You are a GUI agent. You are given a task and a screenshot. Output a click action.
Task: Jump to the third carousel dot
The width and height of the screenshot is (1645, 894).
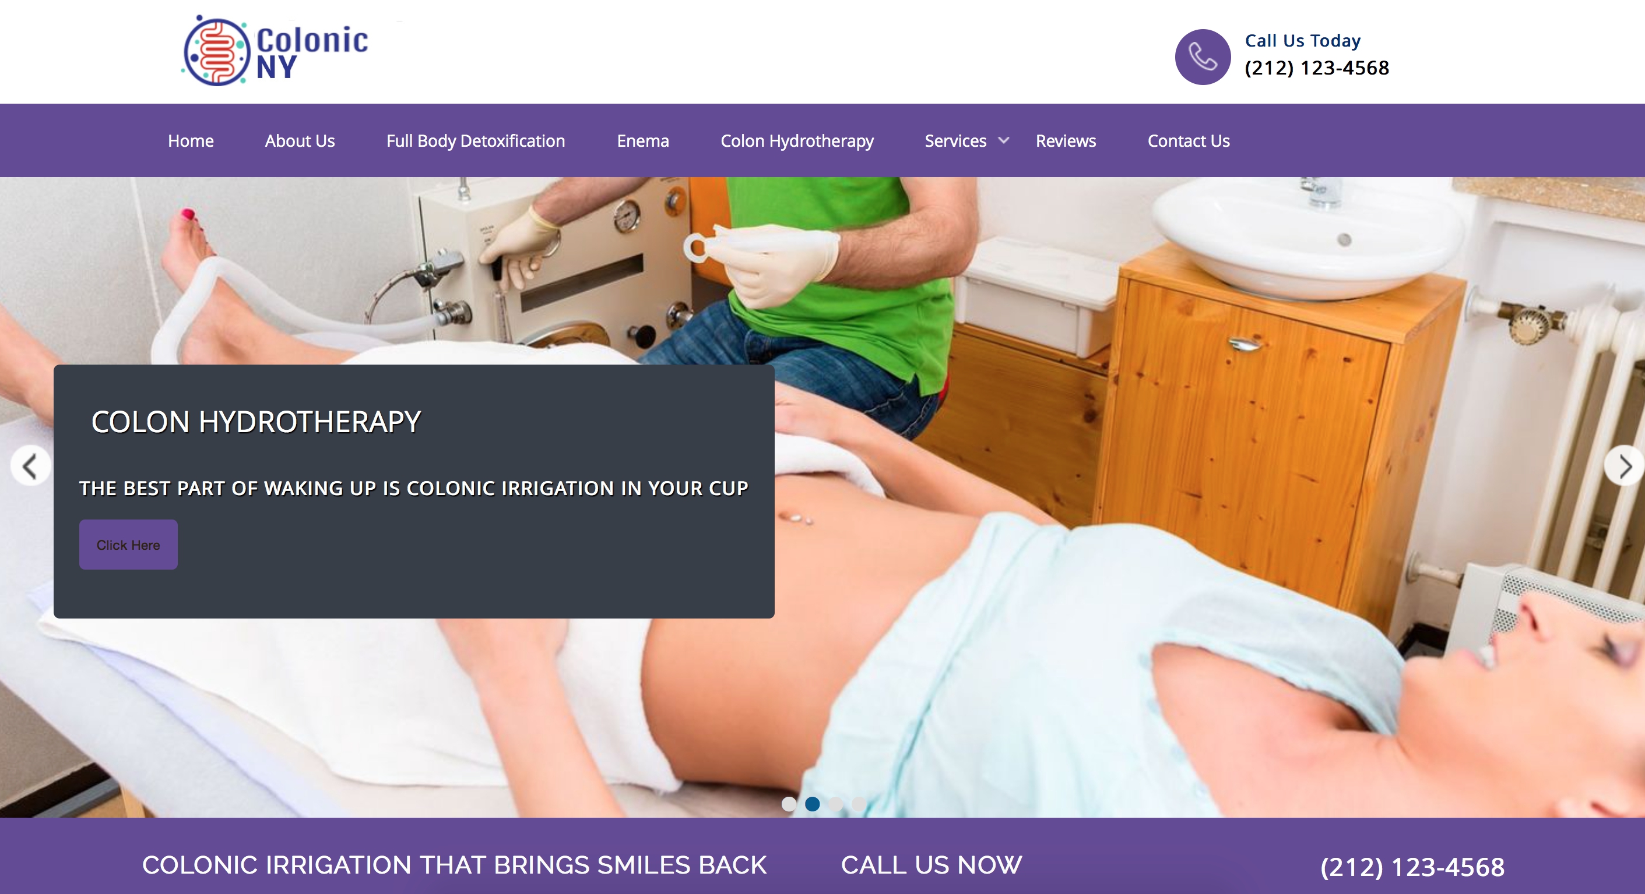pyautogui.click(x=835, y=803)
